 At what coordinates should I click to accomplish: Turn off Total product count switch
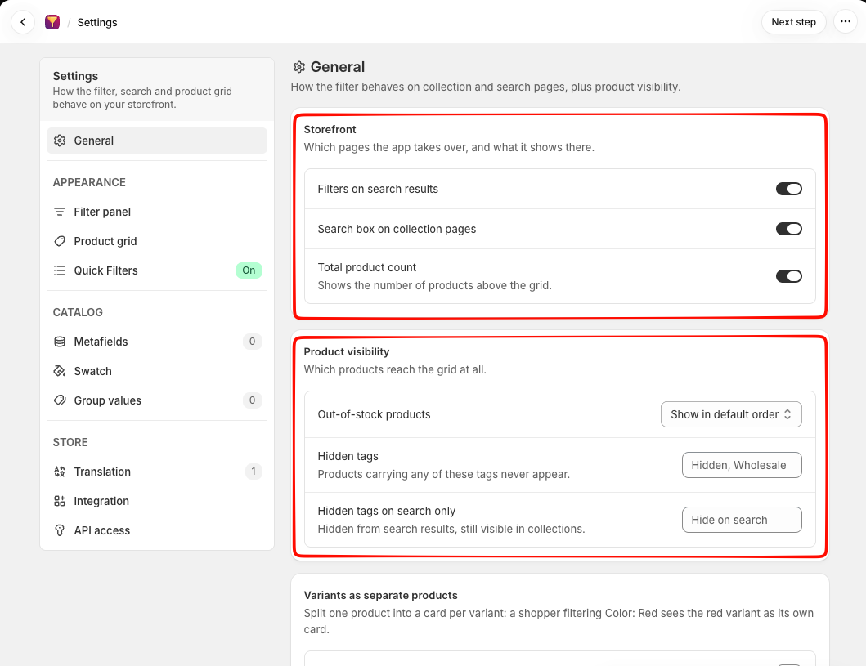click(x=788, y=276)
